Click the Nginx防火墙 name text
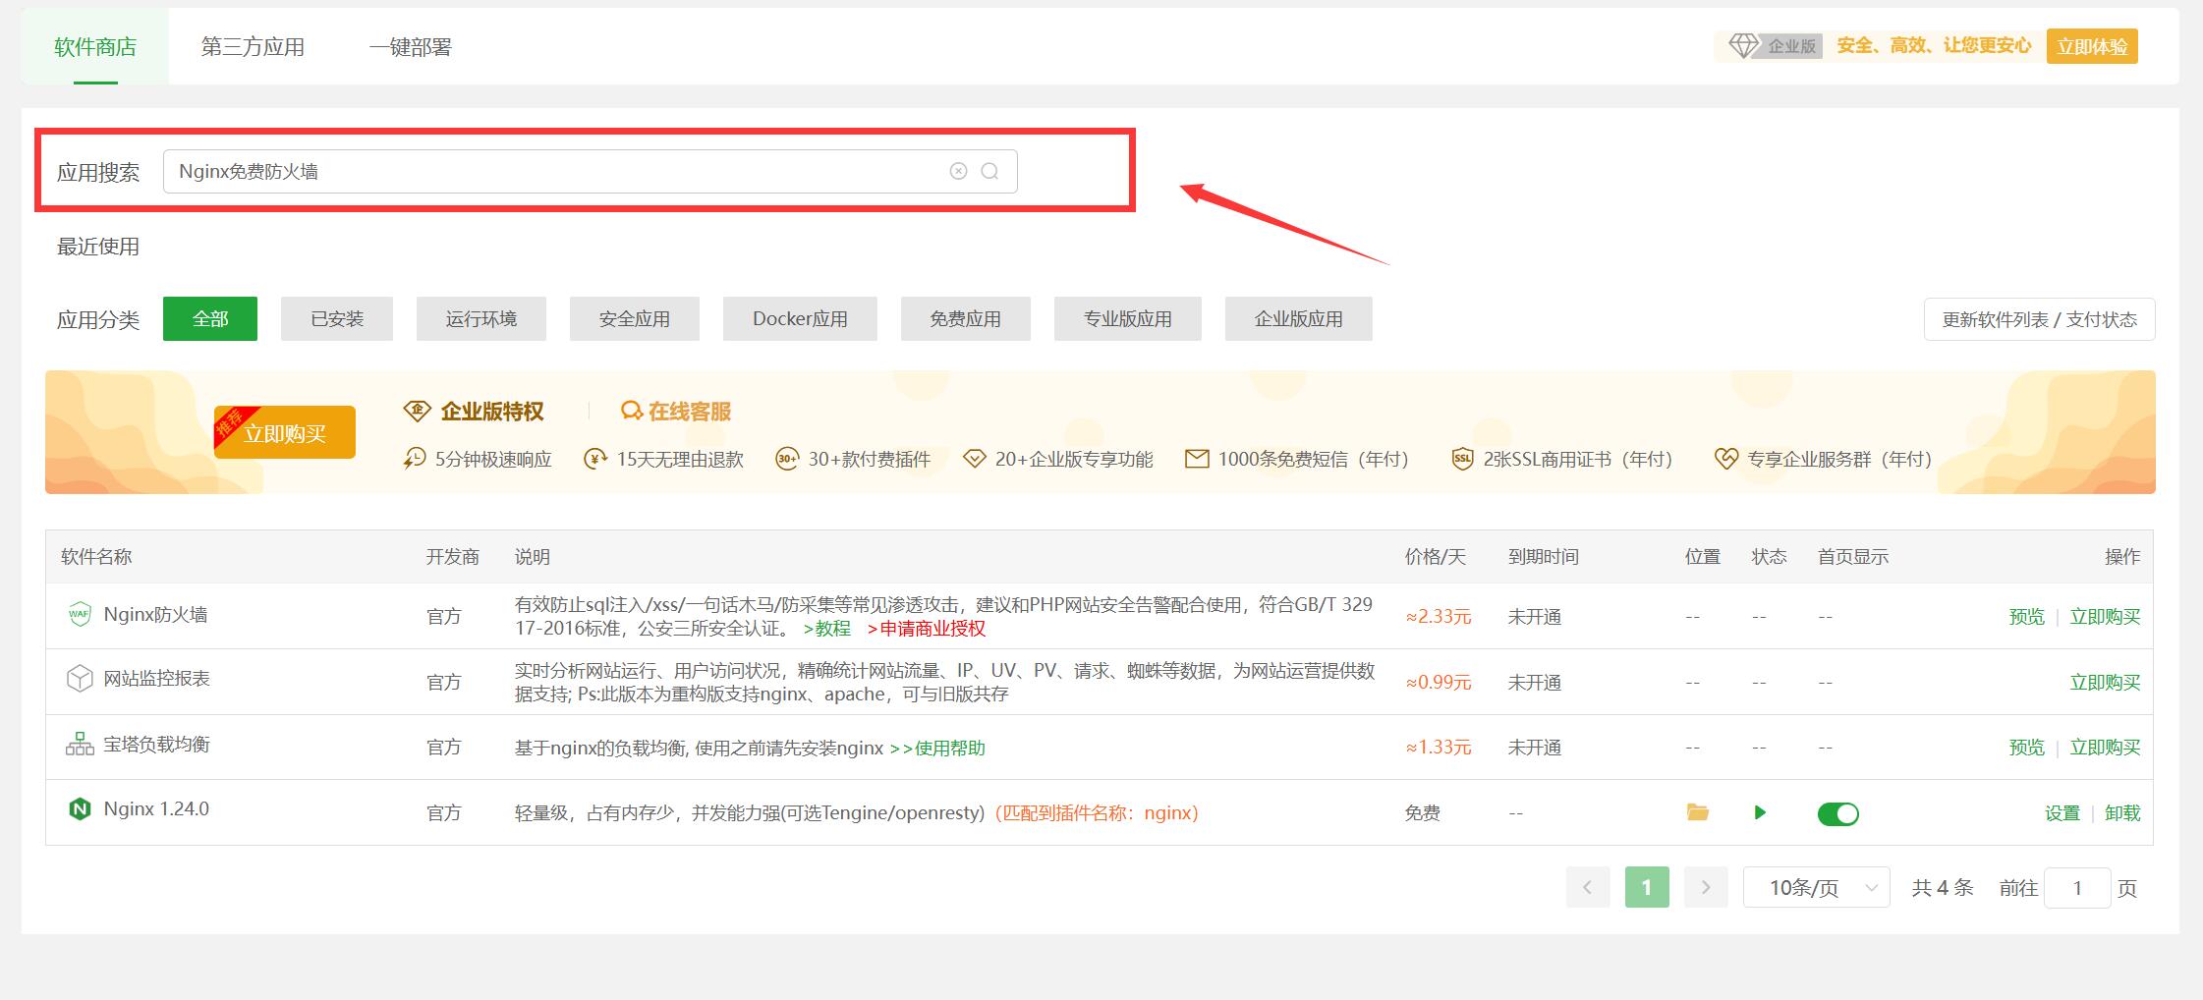The width and height of the screenshot is (2203, 1000). (155, 615)
